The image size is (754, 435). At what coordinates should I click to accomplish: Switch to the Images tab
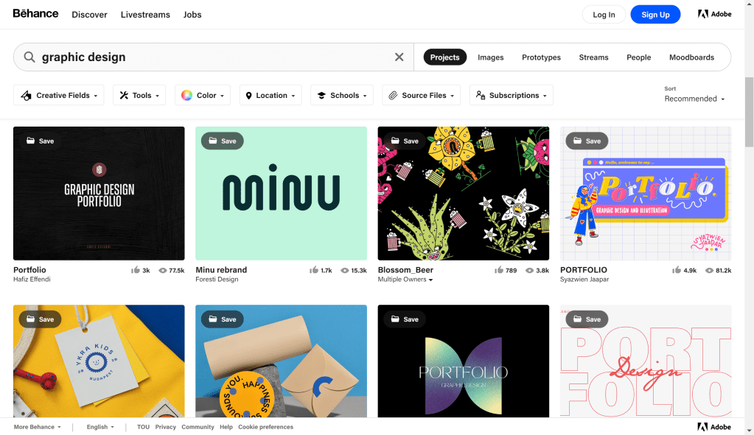point(490,57)
